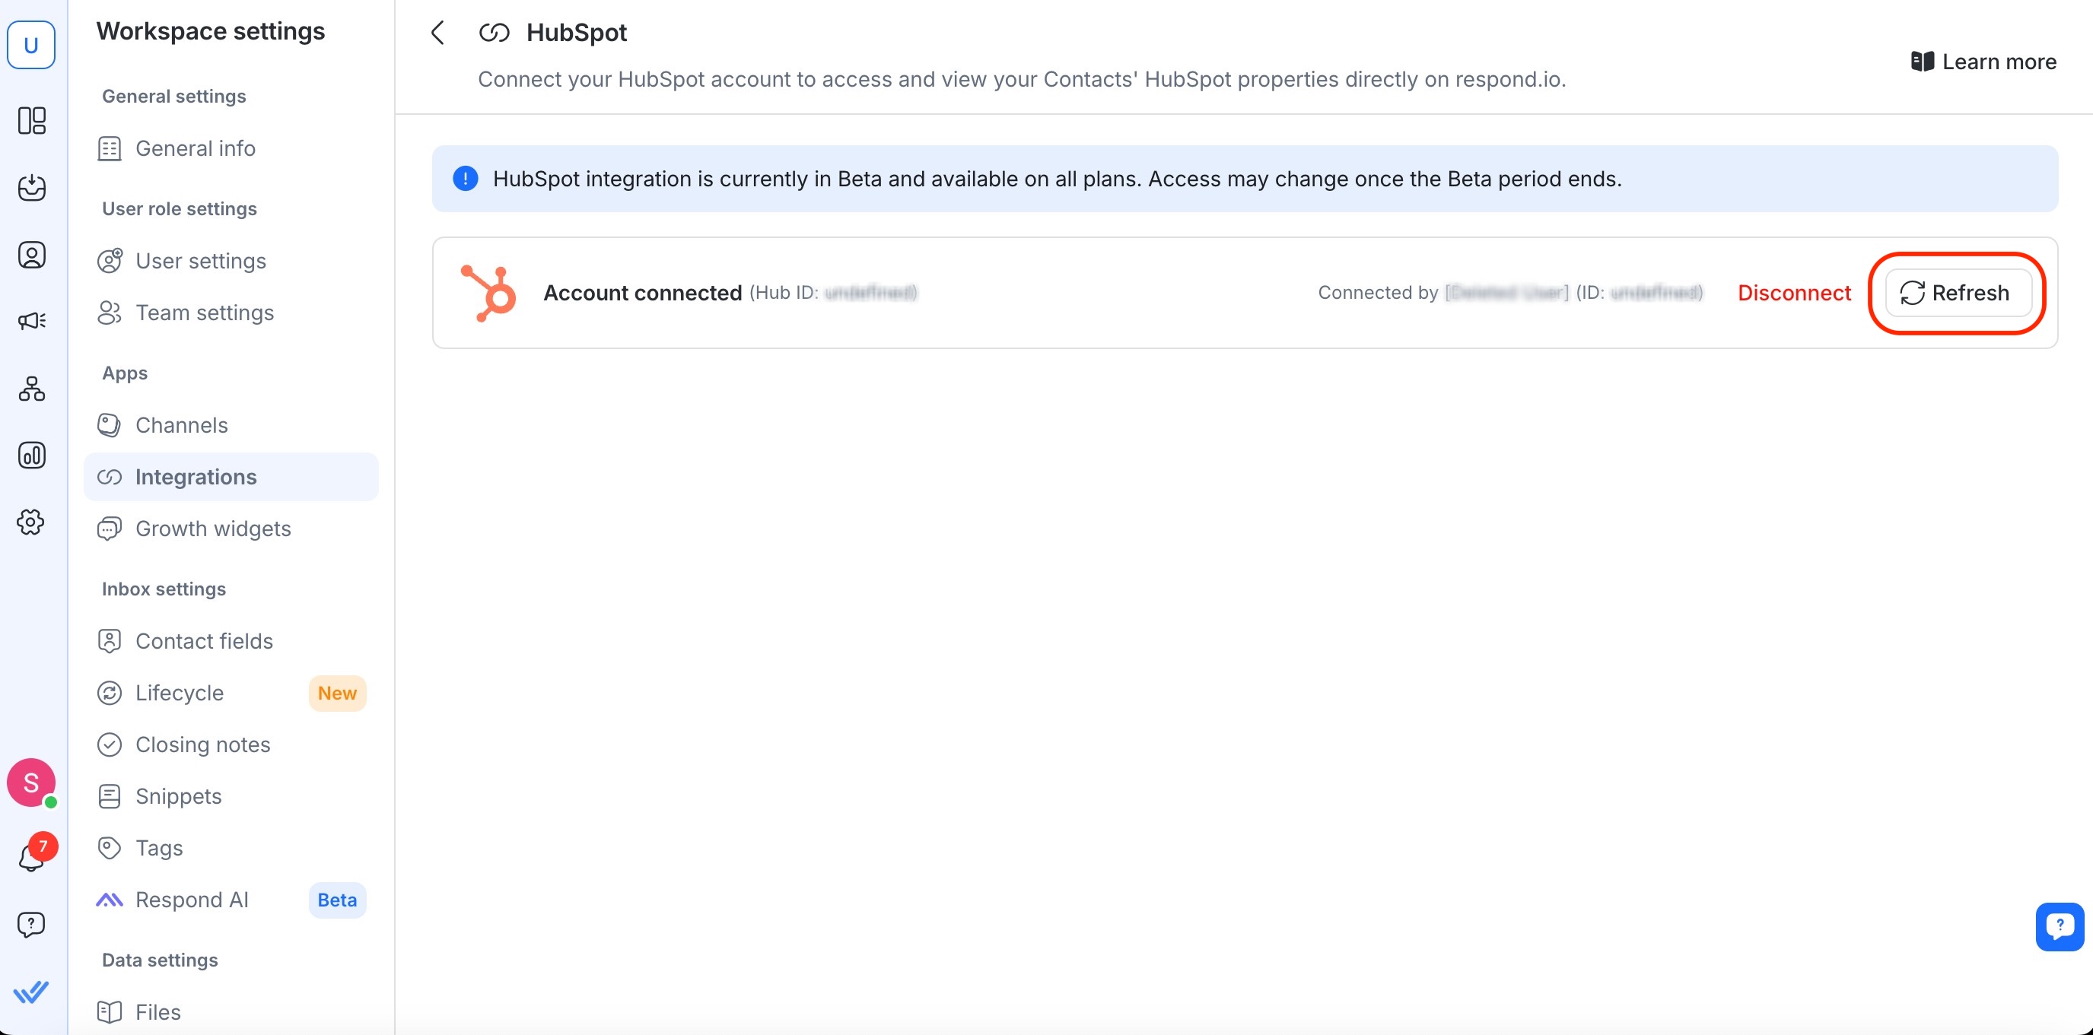The width and height of the screenshot is (2093, 1035).
Task: Click the Settings gear icon
Action: pos(32,522)
